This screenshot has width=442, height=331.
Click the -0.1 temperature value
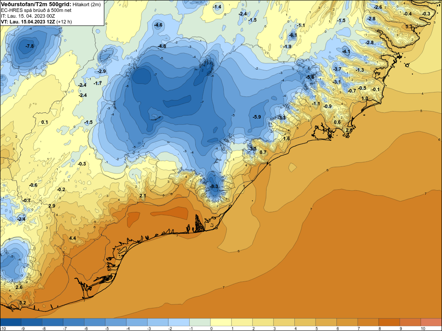pyautogui.click(x=376, y=89)
